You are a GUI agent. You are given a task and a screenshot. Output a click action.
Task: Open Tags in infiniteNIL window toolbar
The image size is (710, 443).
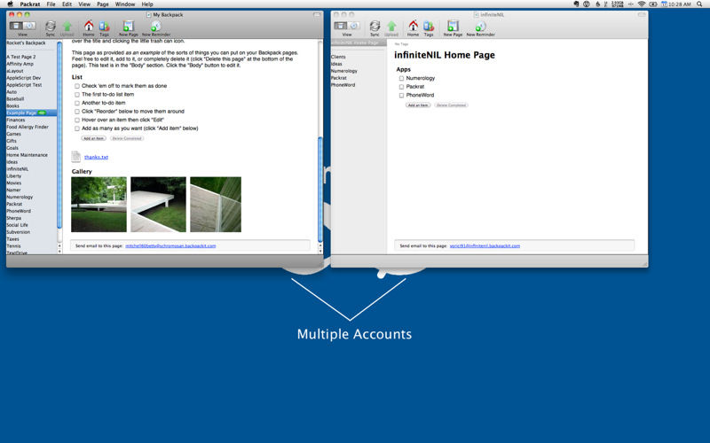click(429, 26)
